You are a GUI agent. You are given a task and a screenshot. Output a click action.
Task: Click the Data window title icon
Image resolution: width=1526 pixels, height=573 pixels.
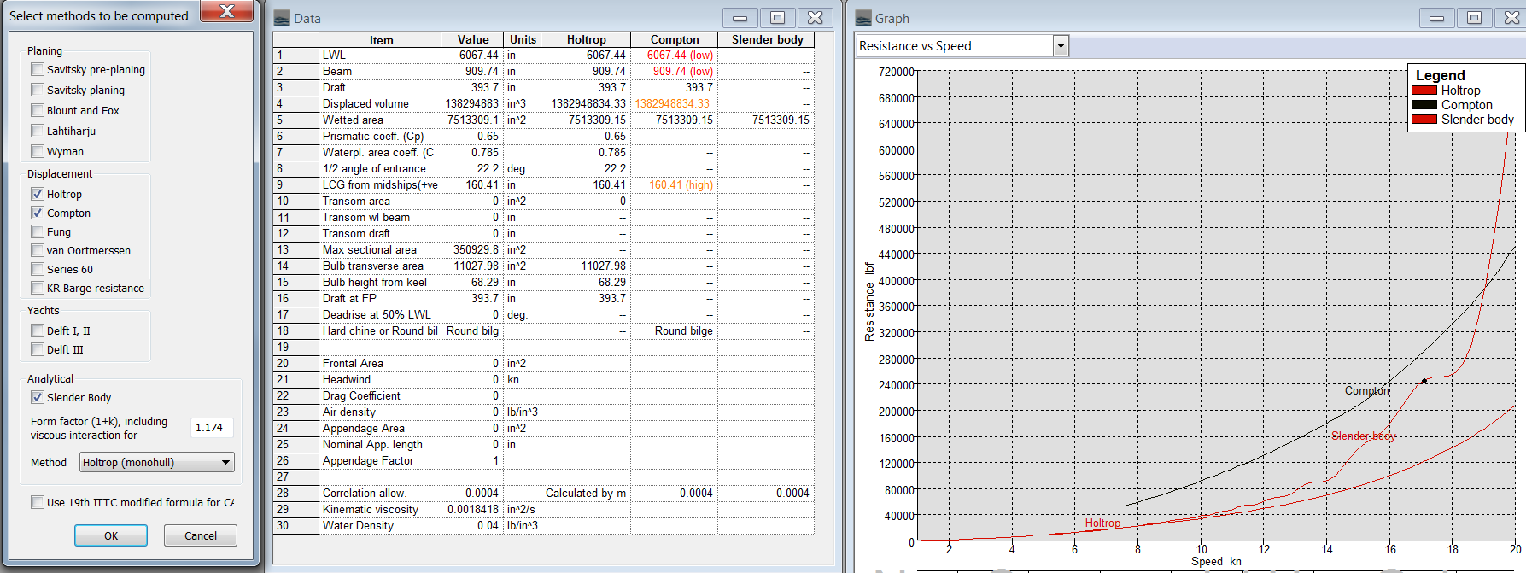[282, 19]
